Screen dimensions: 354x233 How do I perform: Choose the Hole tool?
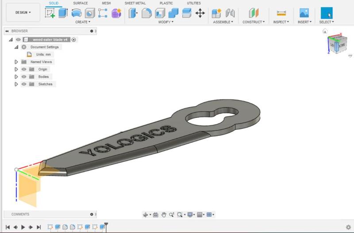point(90,13)
